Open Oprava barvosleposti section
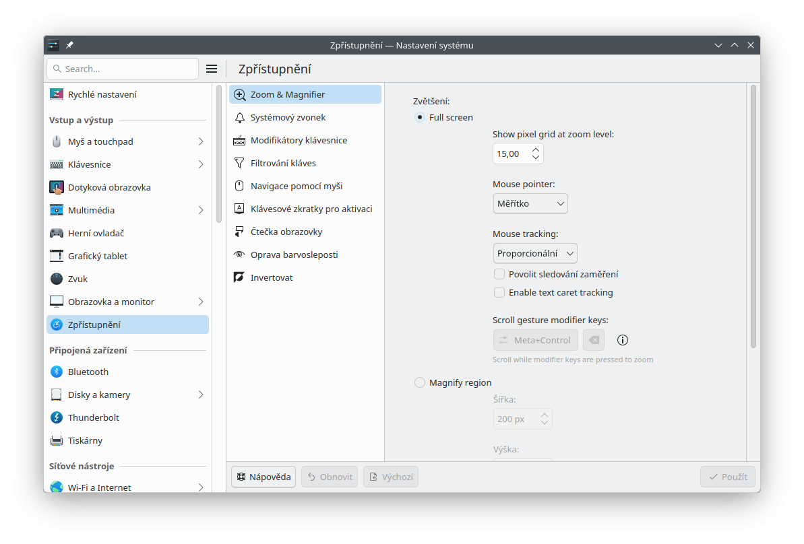 (294, 254)
